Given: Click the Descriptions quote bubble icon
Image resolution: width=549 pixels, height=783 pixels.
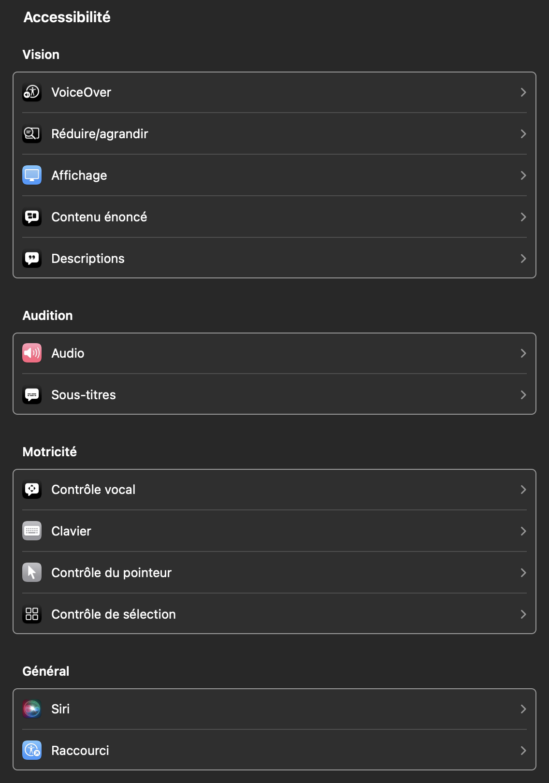Looking at the screenshot, I should pos(32,259).
